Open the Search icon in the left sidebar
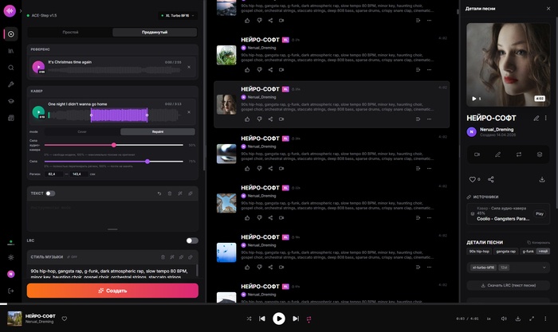The image size is (558, 332). pos(11,68)
